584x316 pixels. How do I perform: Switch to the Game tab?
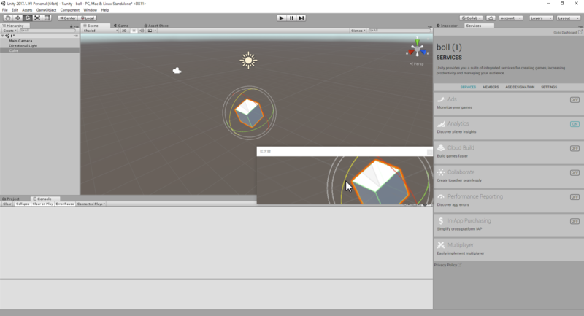pos(121,26)
